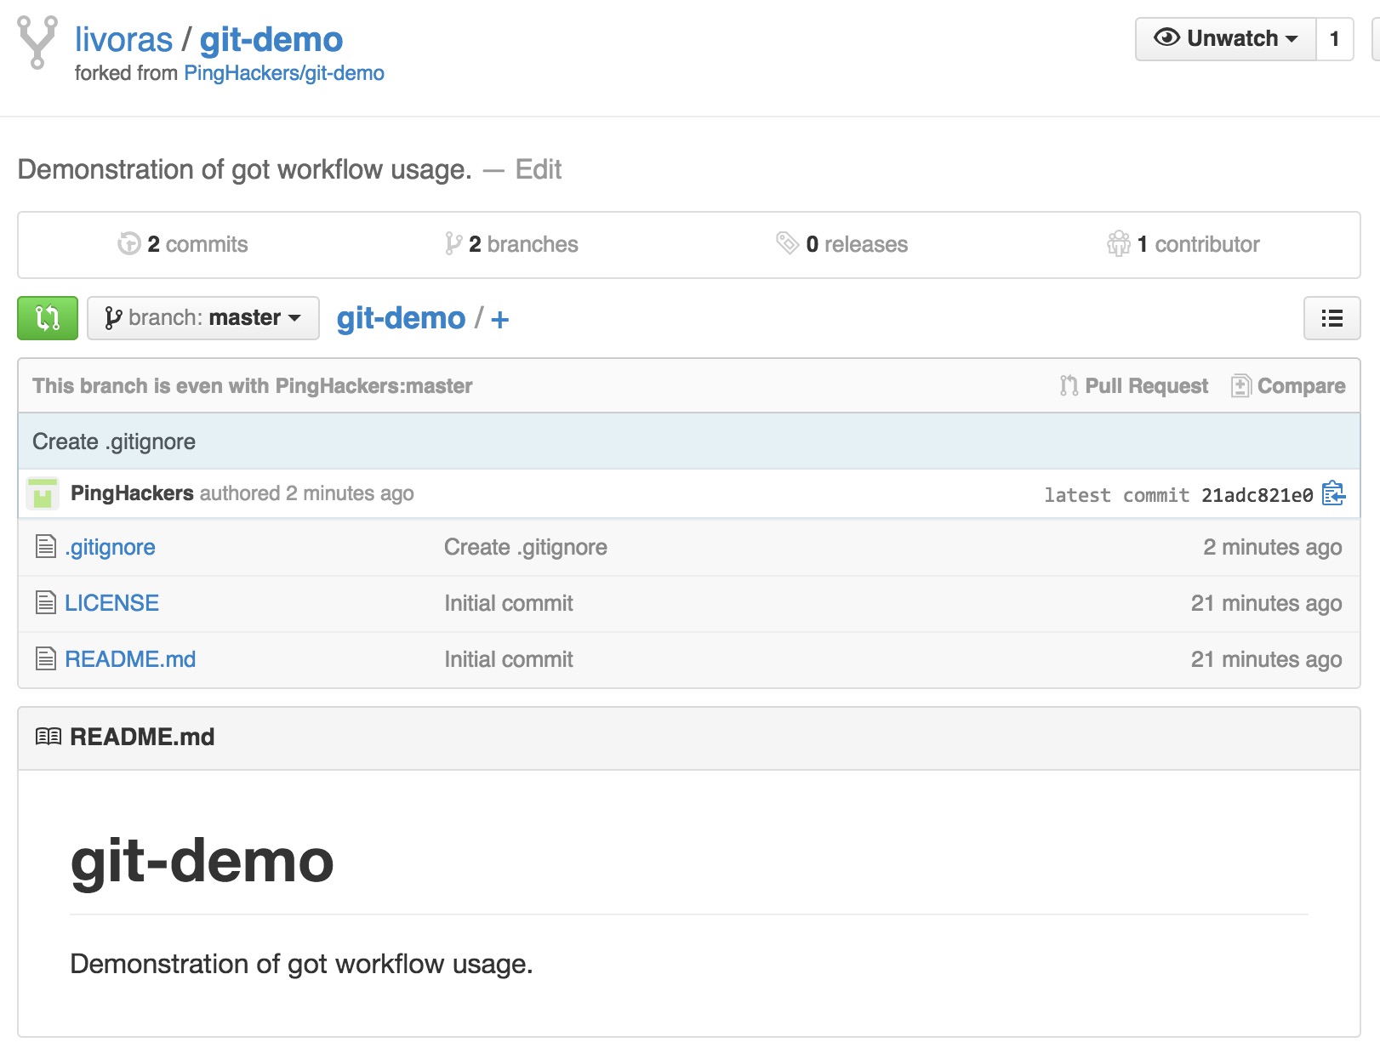Click the git-demo README heading
This screenshot has height=1048, width=1380.
(x=202, y=862)
